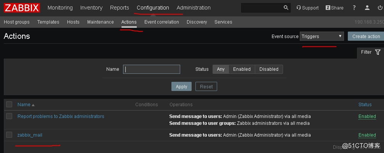Open the Administration menu
384x153 pixels.
click(x=194, y=8)
